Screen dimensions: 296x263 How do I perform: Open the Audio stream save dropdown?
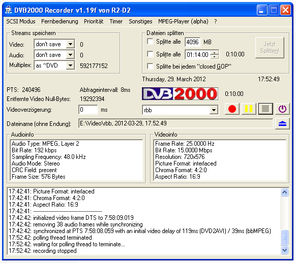pyautogui.click(x=70, y=55)
